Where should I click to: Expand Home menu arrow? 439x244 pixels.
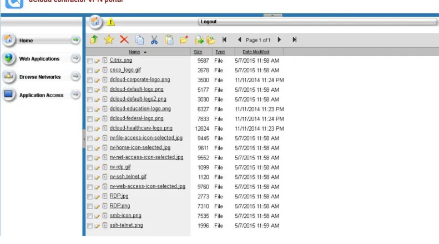coord(75,40)
